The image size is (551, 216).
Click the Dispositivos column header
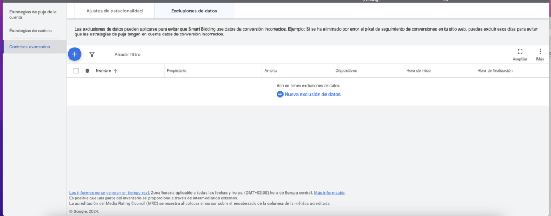point(346,71)
